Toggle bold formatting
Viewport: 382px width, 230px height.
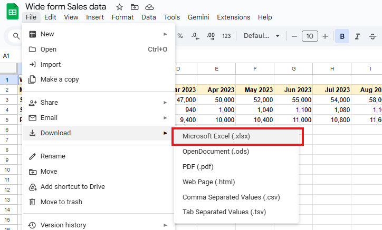[x=342, y=36]
